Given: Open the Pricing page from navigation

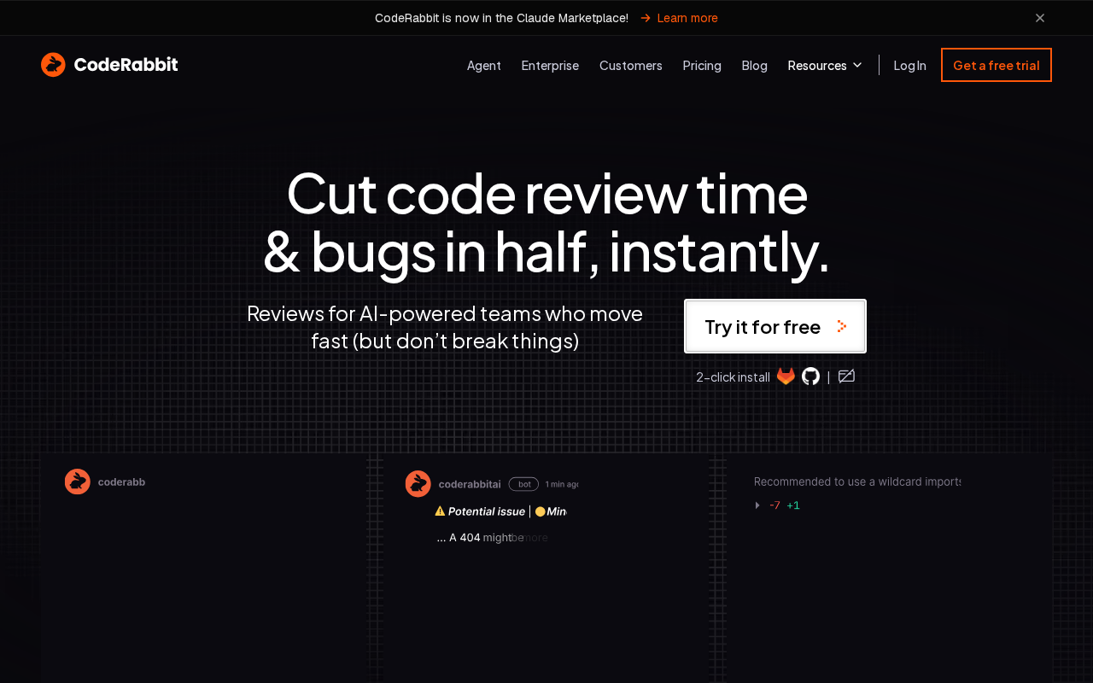Looking at the screenshot, I should [702, 65].
